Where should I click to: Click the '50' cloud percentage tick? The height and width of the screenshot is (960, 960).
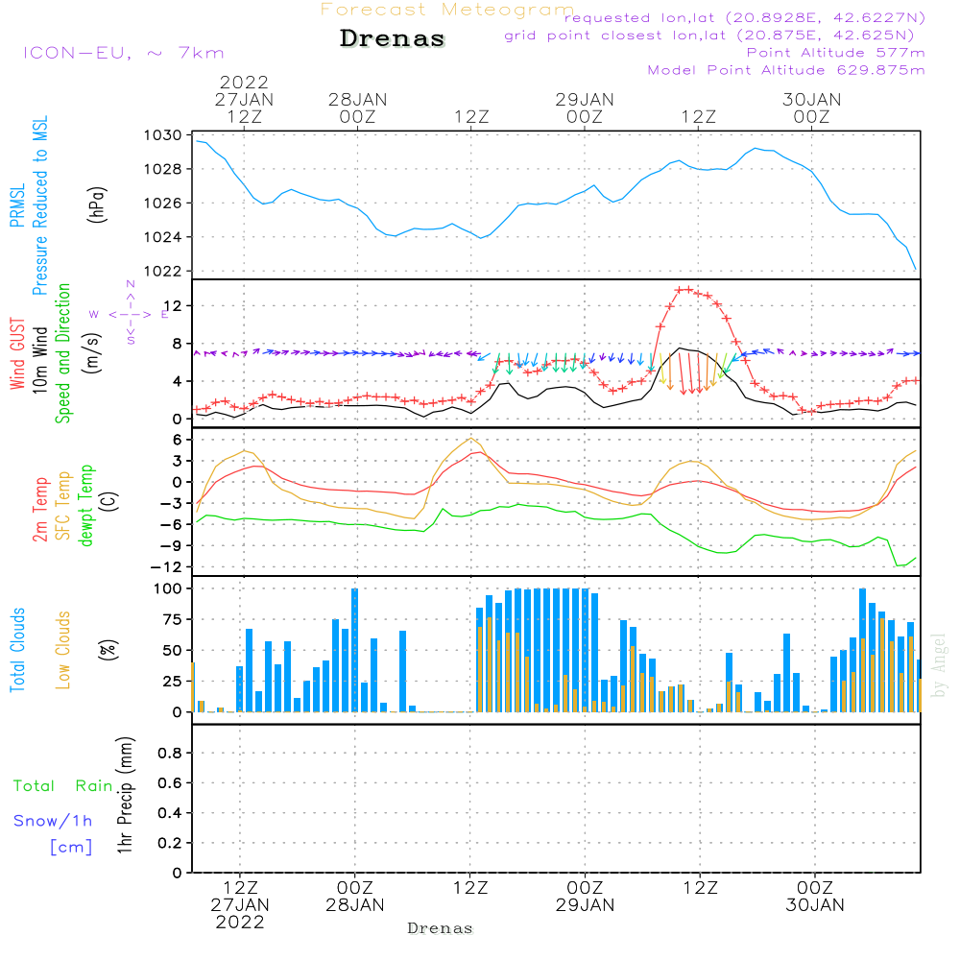[173, 651]
